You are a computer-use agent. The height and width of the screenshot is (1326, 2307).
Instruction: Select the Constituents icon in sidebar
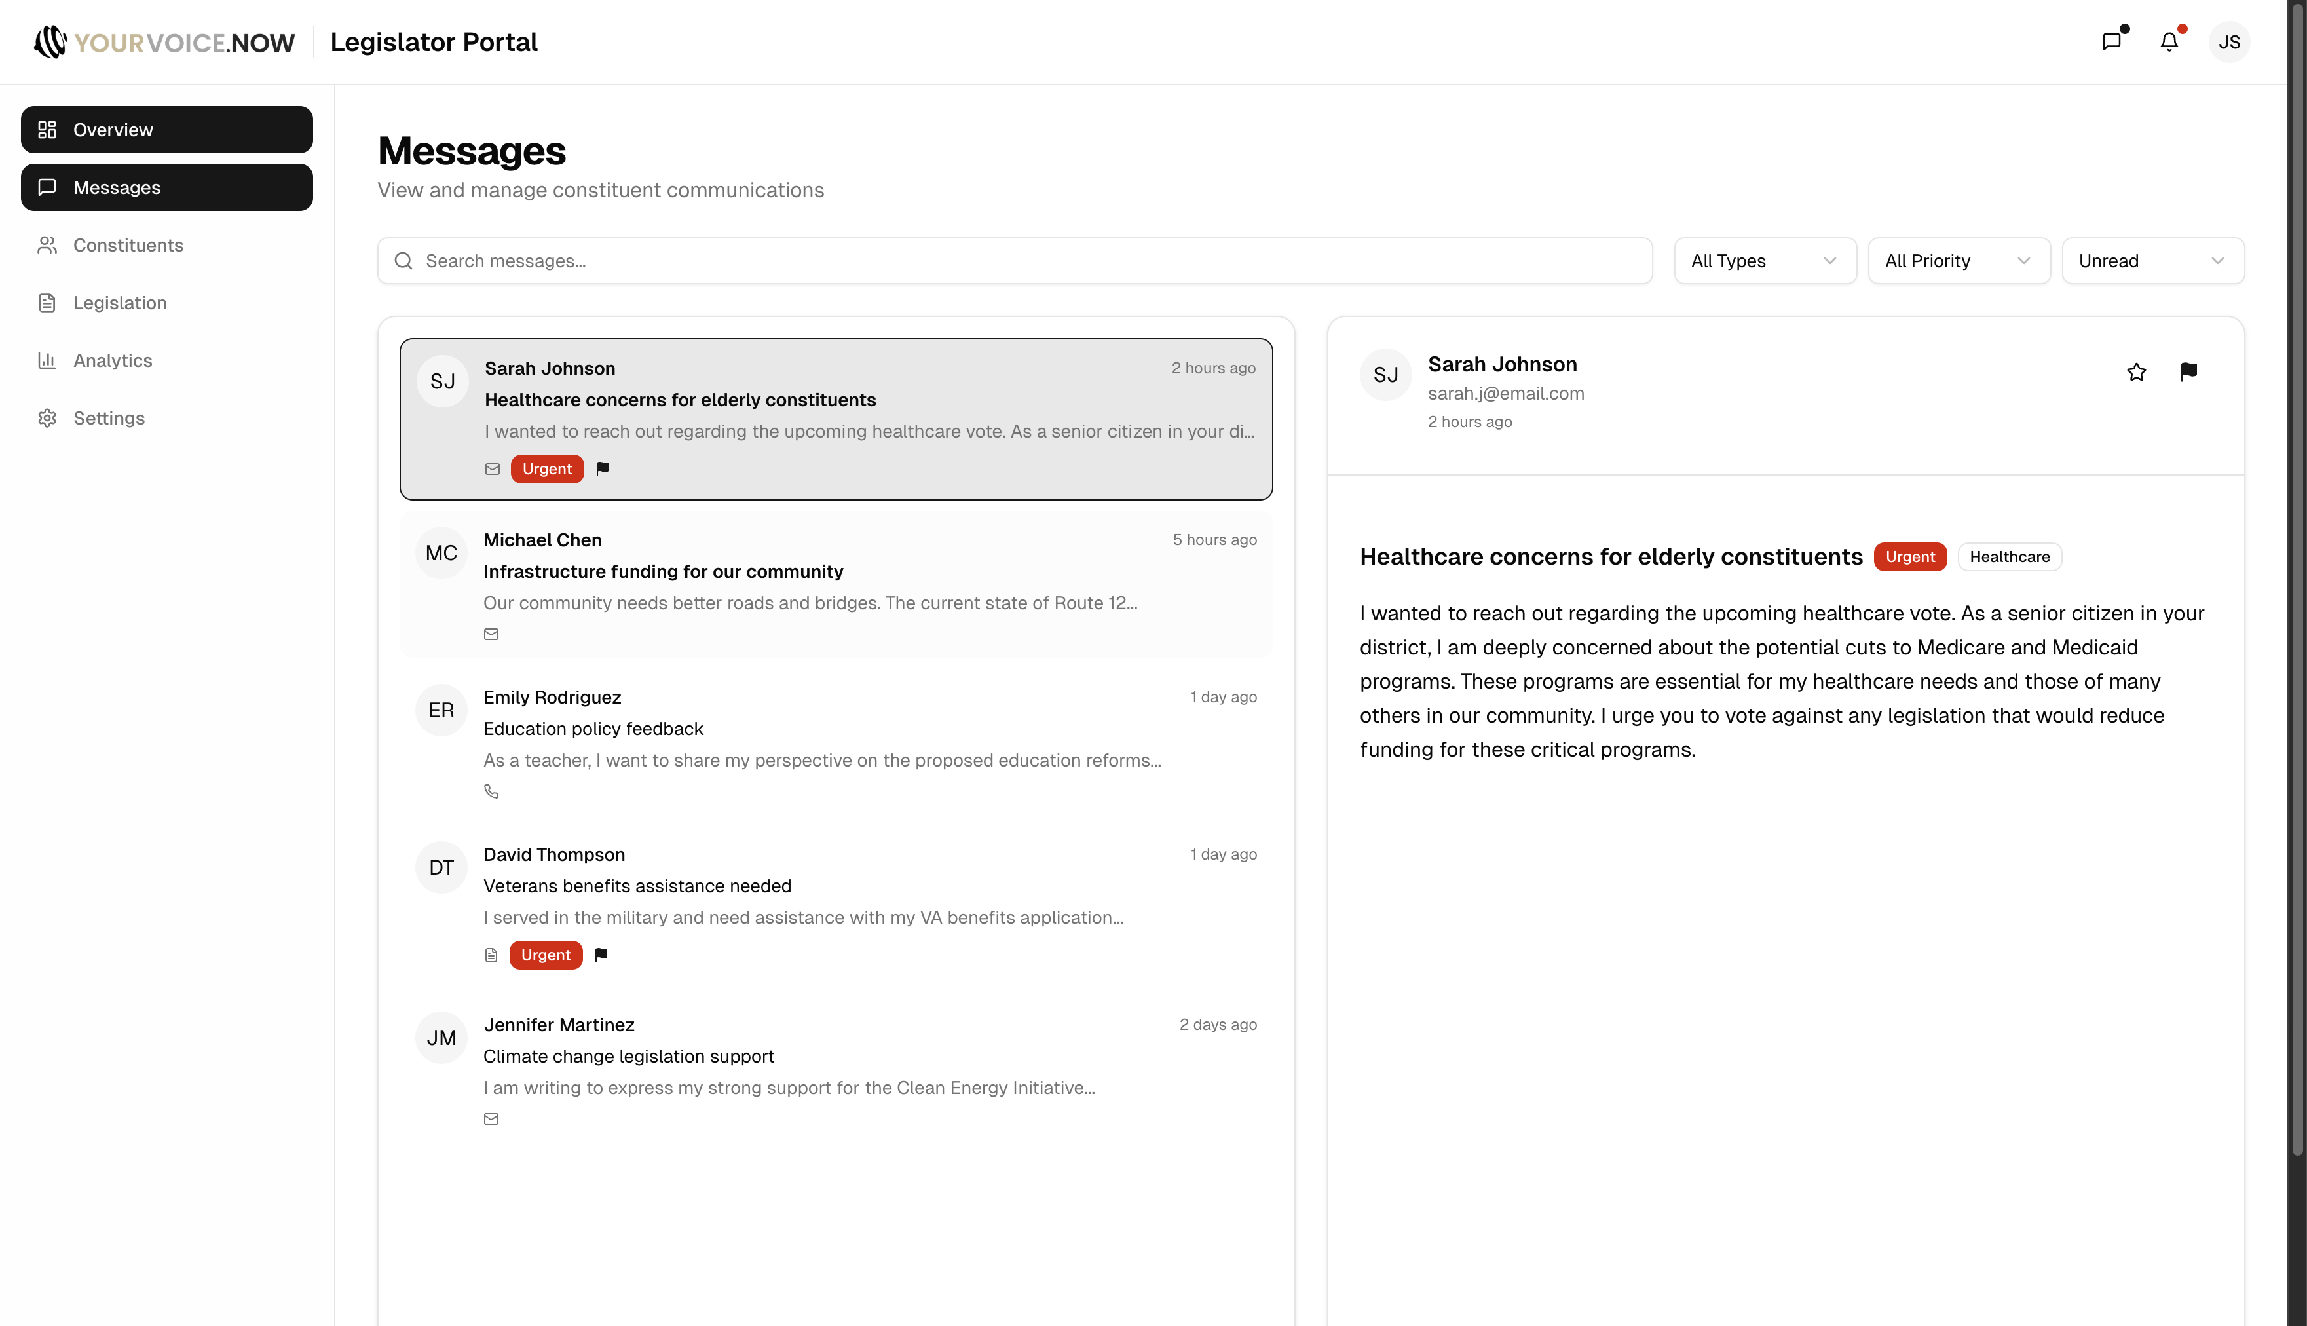47,244
